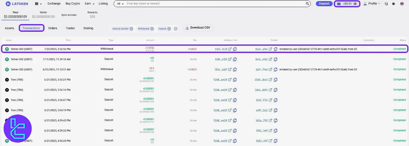Open address TR9z...SuB7 external link icon

pyautogui.click(x=230, y=69)
